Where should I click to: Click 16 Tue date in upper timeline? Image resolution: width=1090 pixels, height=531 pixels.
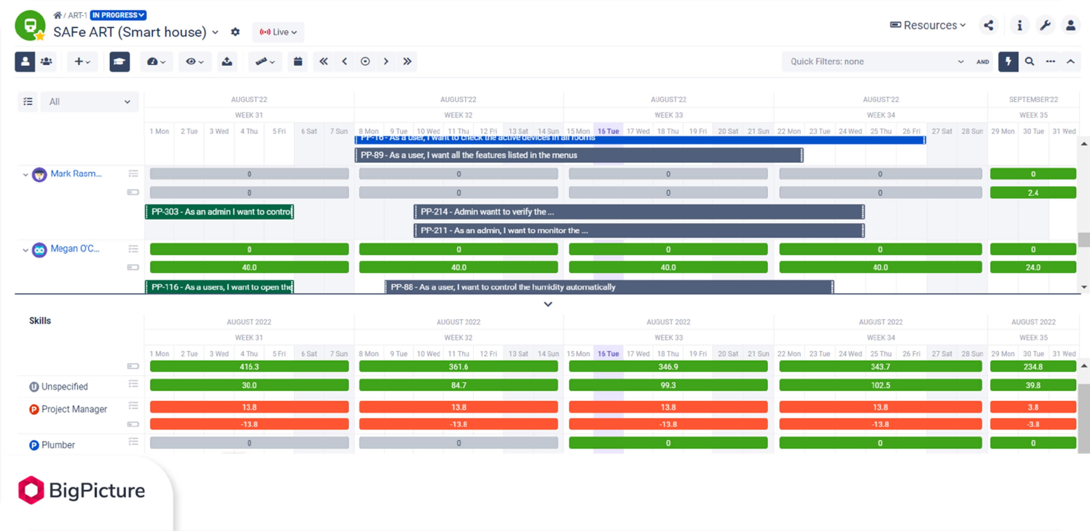click(x=608, y=131)
